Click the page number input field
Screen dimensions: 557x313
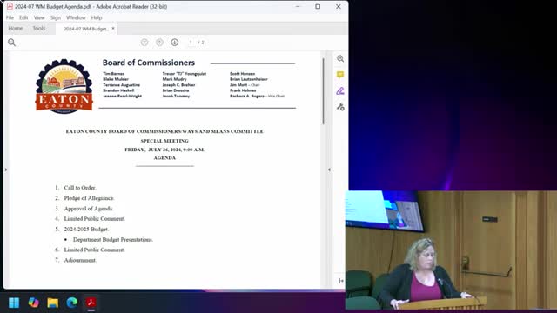[191, 43]
